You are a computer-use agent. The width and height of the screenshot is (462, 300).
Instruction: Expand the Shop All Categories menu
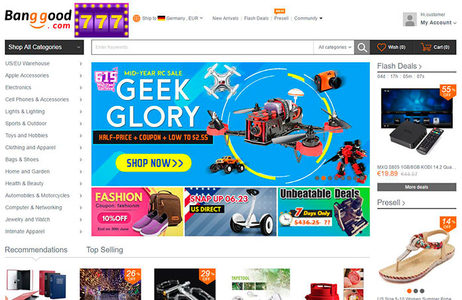click(x=44, y=47)
